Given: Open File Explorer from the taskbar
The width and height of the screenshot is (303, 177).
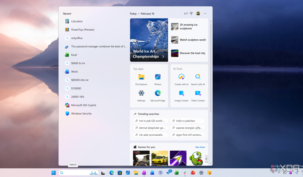Looking at the screenshot, I should pyautogui.click(x=136, y=173).
